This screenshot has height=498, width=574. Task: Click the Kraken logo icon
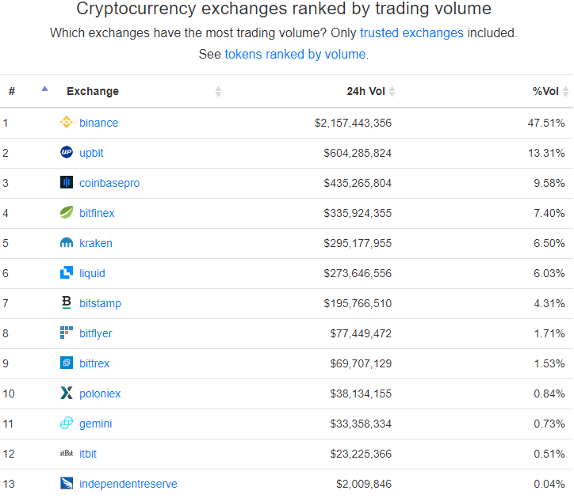[67, 243]
